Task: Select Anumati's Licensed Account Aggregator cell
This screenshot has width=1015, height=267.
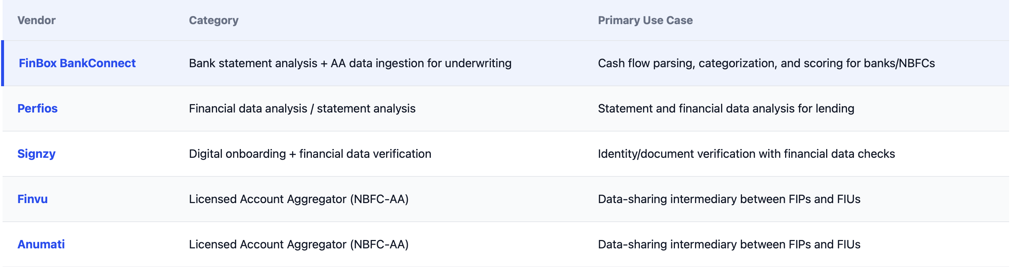Action: pos(298,244)
